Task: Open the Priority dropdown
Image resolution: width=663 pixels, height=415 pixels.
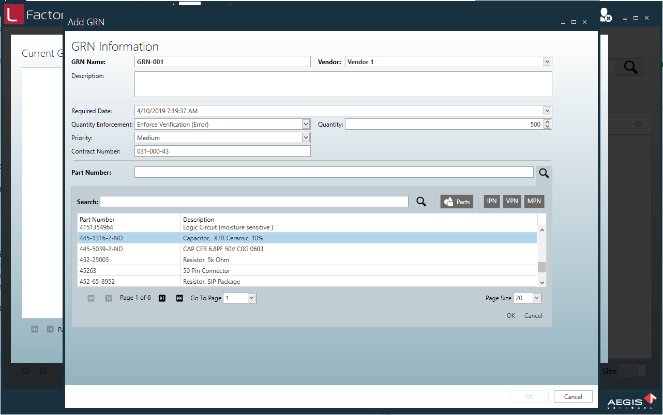Action: 306,137
